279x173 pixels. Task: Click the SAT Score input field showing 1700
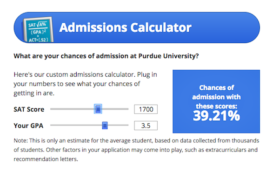(x=146, y=109)
